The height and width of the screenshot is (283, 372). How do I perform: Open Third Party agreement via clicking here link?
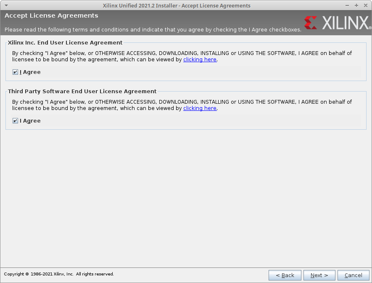(x=200, y=108)
